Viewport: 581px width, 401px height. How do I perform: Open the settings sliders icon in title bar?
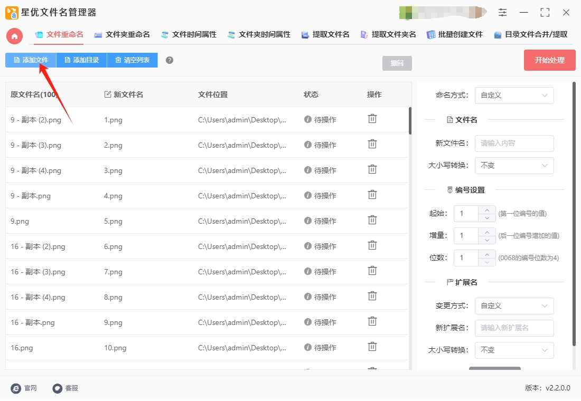(x=502, y=12)
